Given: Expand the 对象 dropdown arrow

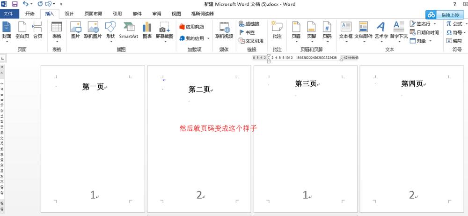Looking at the screenshot, I should click(x=431, y=41).
